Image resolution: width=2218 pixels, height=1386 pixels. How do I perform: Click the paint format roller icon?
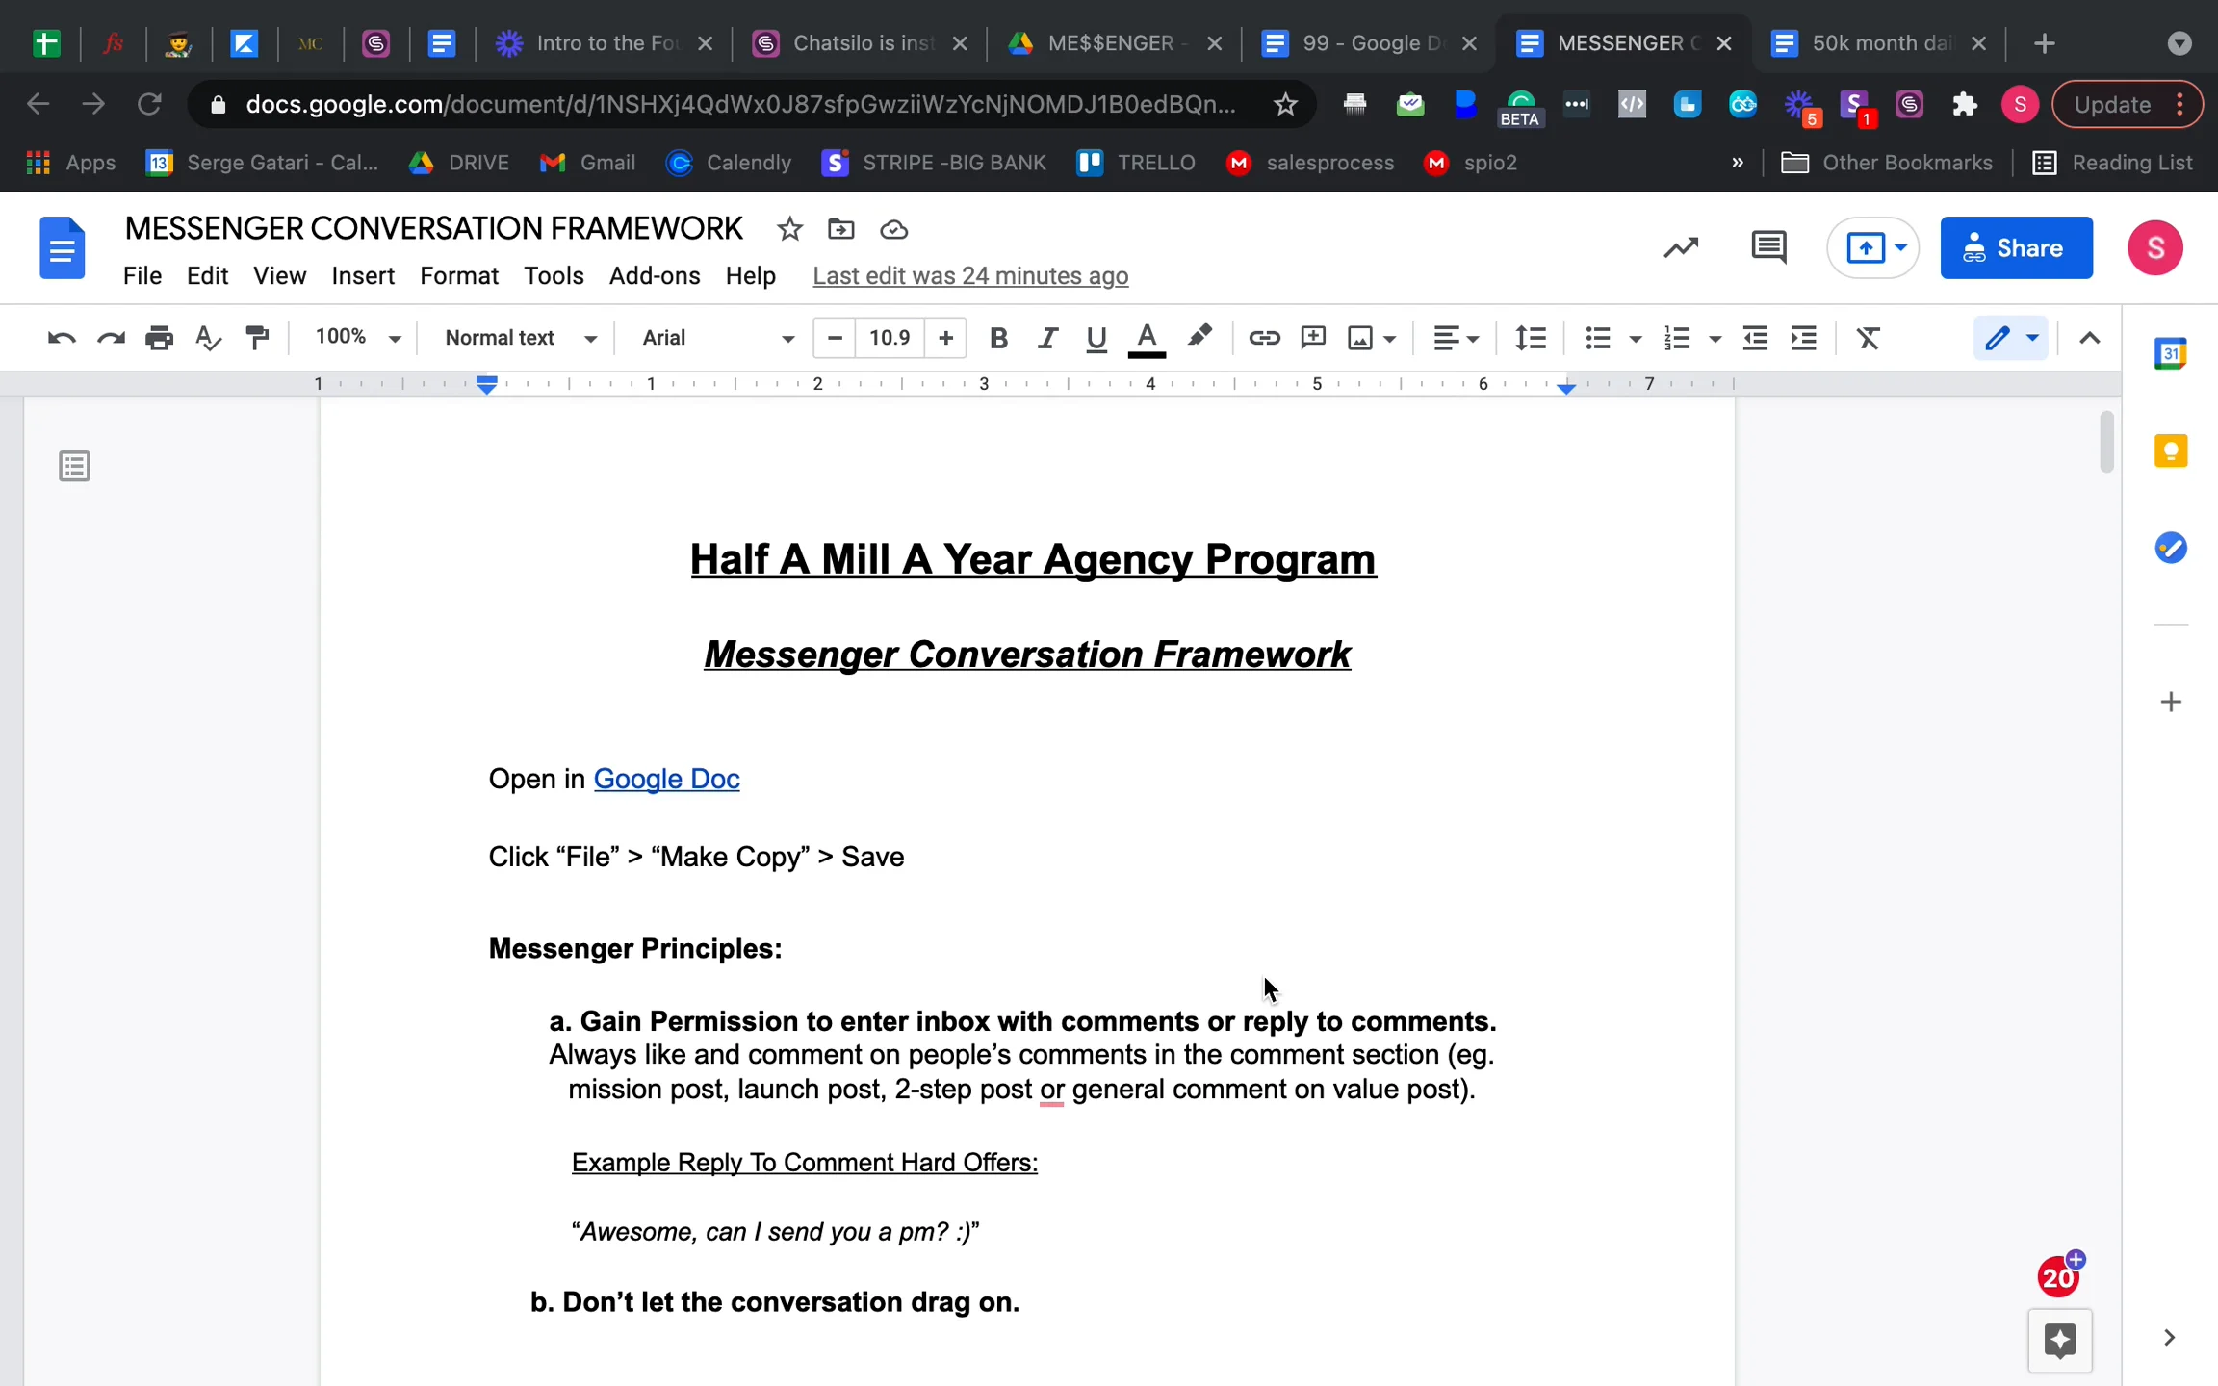click(257, 338)
